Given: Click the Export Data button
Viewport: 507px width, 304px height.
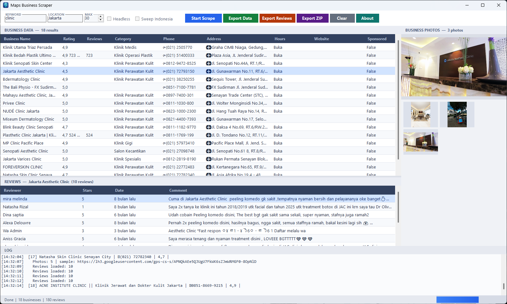Looking at the screenshot, I should [x=240, y=18].
